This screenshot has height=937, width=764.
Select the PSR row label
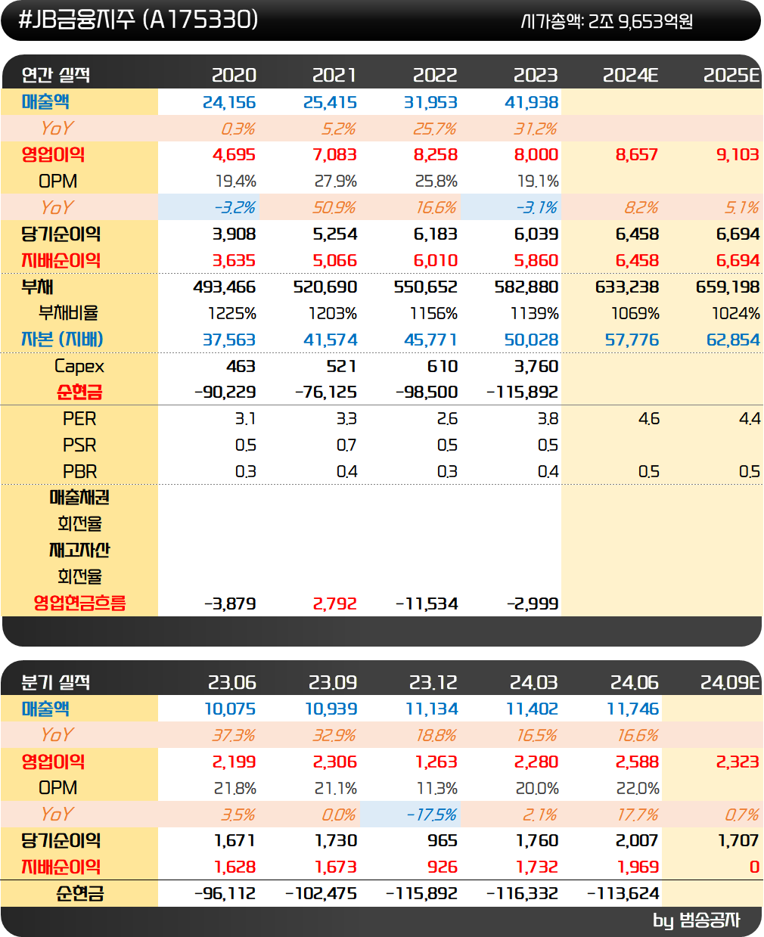[x=79, y=445]
